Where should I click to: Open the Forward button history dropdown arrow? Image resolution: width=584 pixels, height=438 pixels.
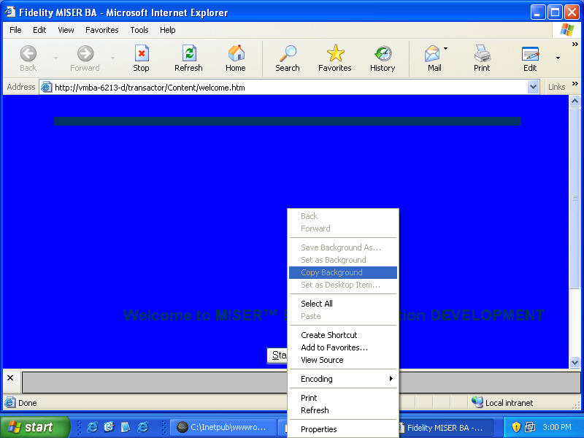(x=113, y=58)
